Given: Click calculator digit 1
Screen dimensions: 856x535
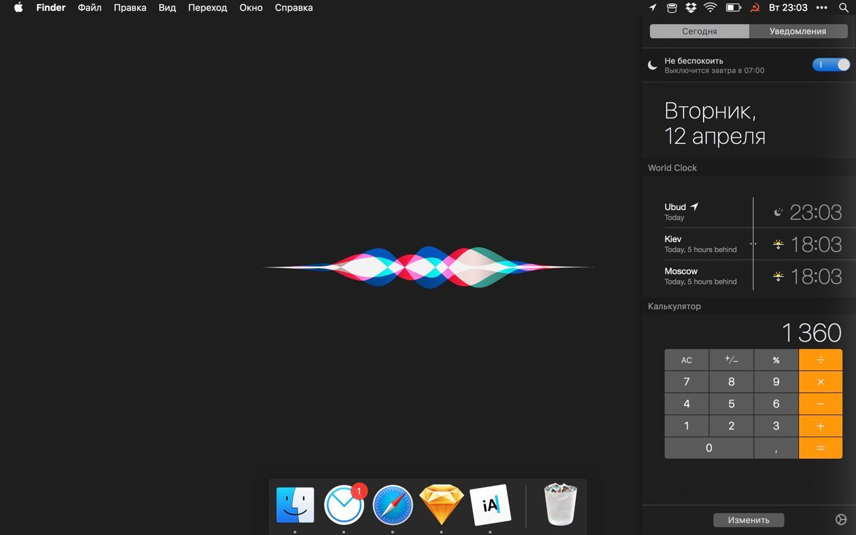Looking at the screenshot, I should coord(686,426).
